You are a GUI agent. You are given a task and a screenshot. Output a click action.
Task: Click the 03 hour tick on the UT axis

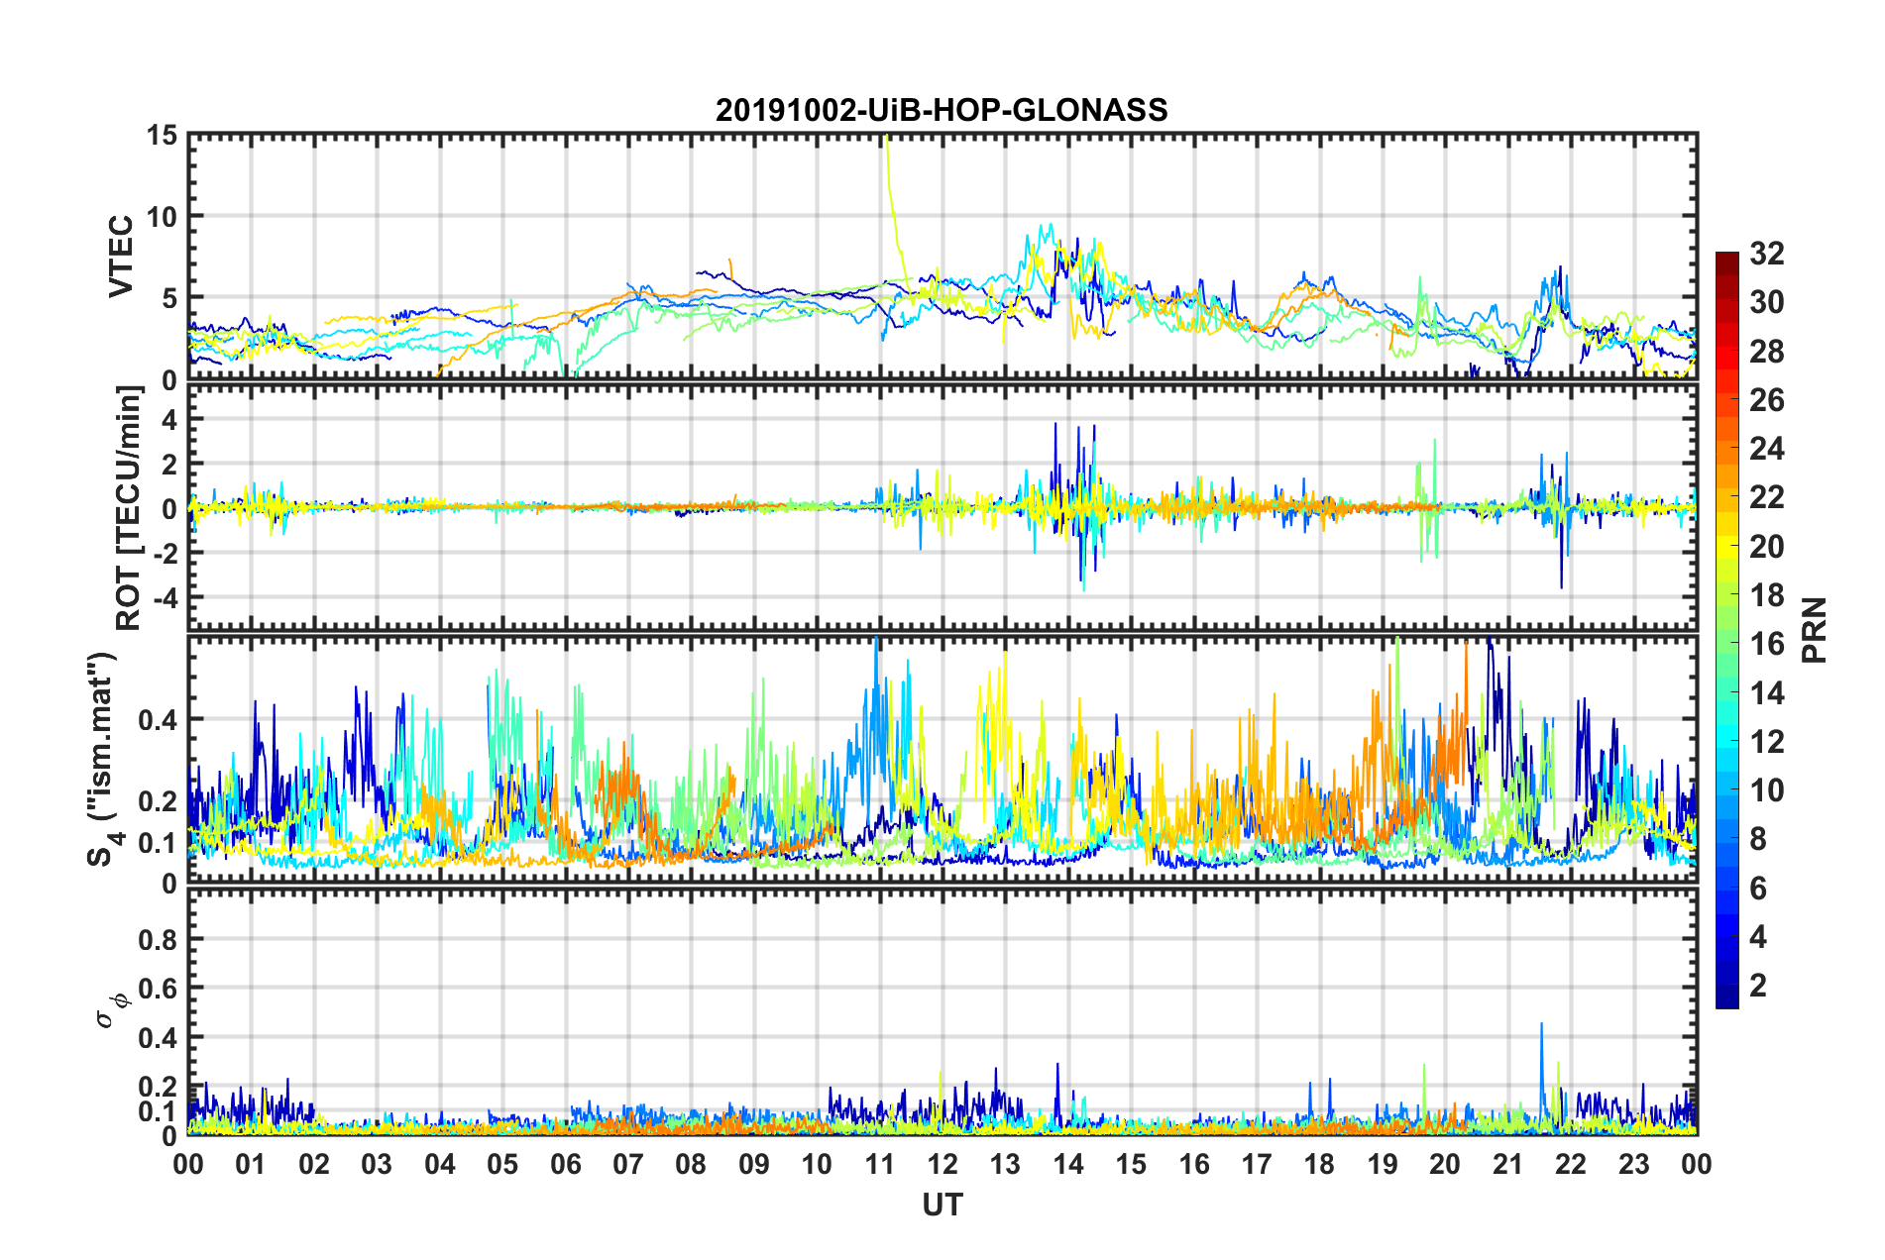pos(377,1164)
